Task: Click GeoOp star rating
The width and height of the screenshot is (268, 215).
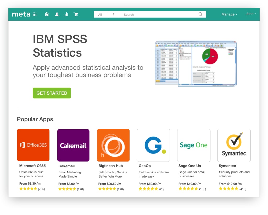Action: 148,189
